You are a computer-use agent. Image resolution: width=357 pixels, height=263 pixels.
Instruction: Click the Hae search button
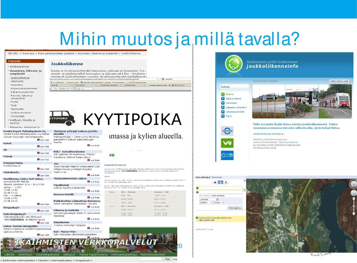pos(167,259)
